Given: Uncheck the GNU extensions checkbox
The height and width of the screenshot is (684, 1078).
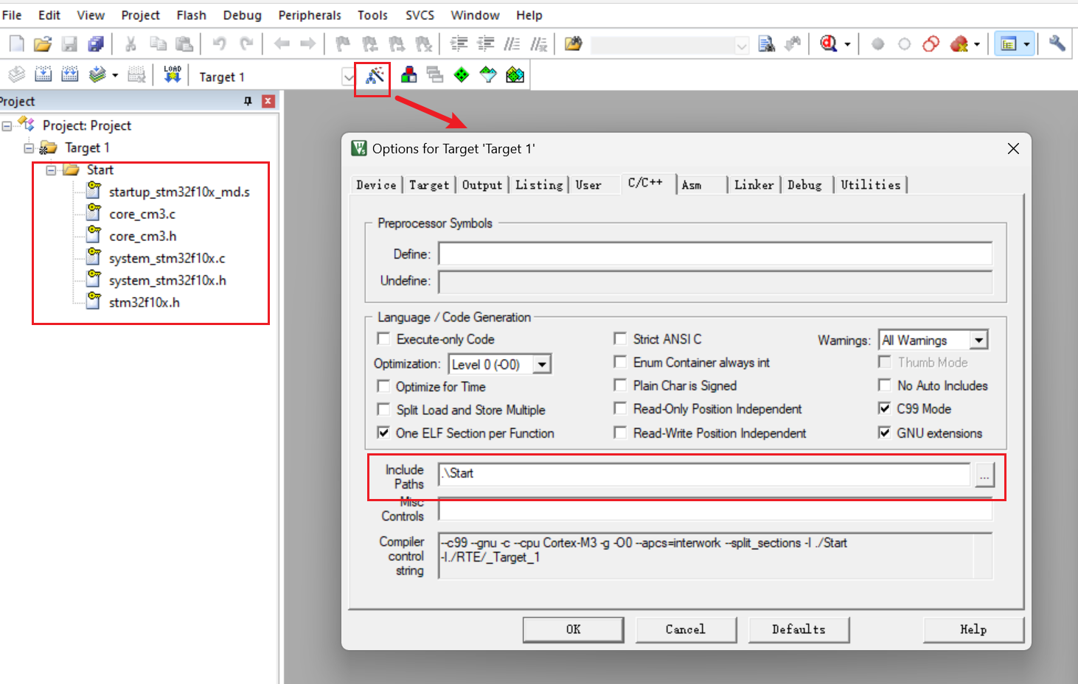Looking at the screenshot, I should [885, 433].
